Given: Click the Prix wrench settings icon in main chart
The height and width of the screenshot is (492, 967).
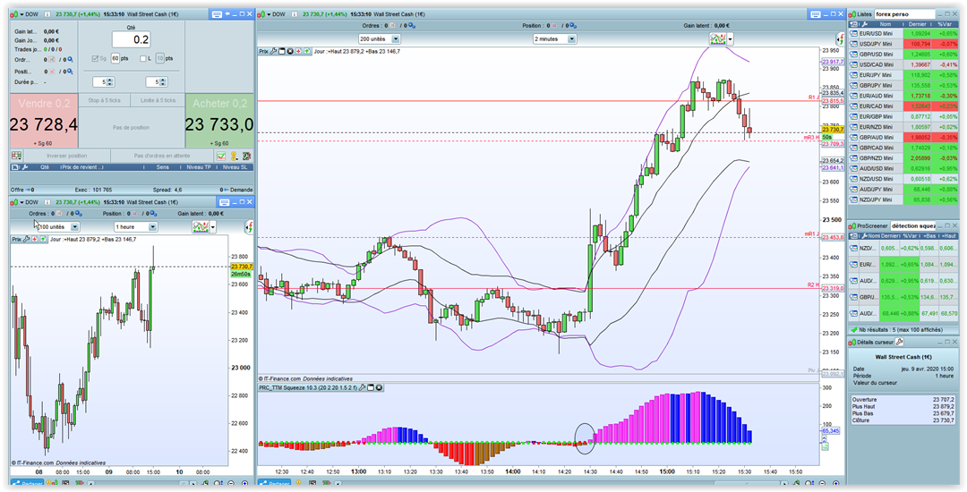Looking at the screenshot, I should click(x=273, y=50).
